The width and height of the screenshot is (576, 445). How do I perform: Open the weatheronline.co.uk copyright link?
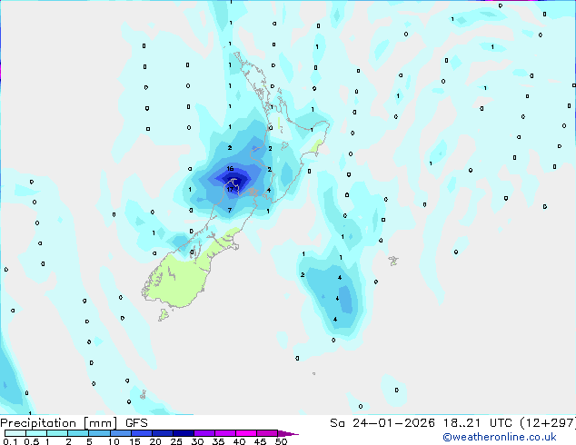(x=500, y=437)
